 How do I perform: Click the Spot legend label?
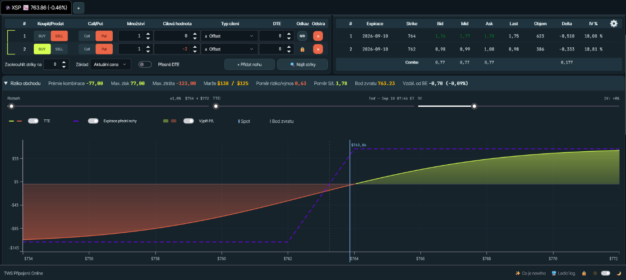(x=245, y=121)
